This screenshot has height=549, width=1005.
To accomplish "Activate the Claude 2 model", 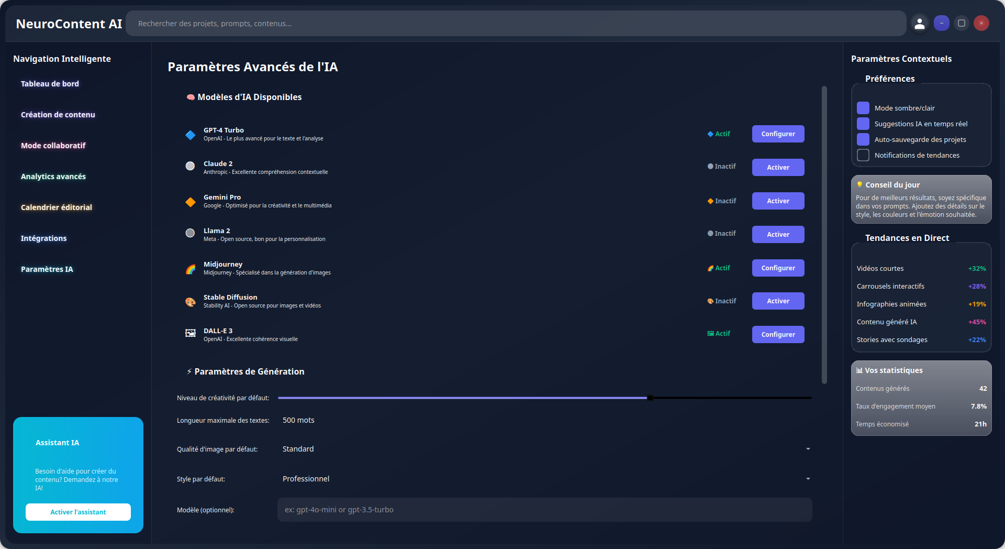I will click(777, 167).
